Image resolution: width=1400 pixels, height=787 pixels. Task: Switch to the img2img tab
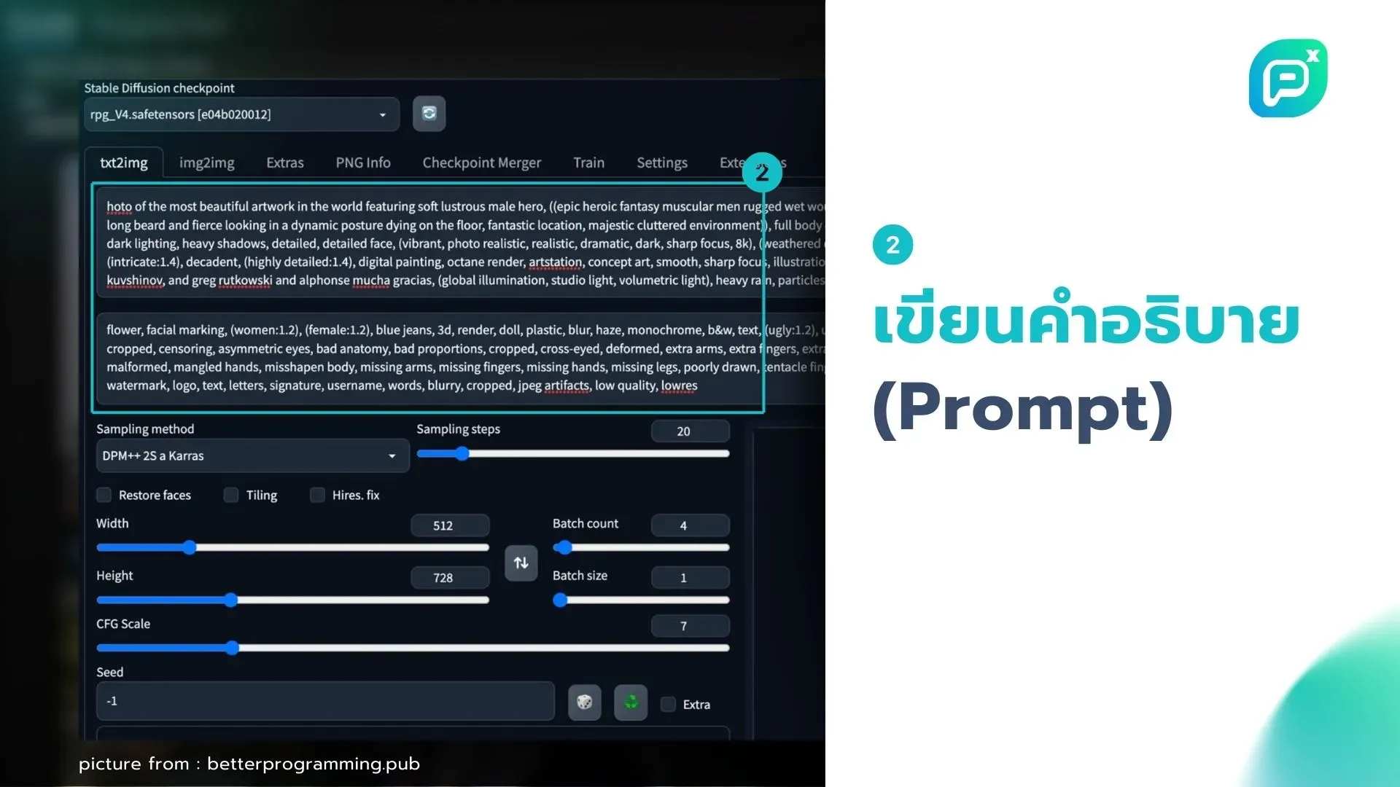click(x=207, y=163)
